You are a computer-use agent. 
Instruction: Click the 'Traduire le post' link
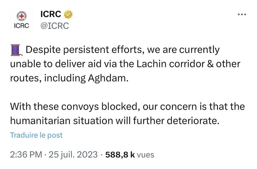[36, 135]
